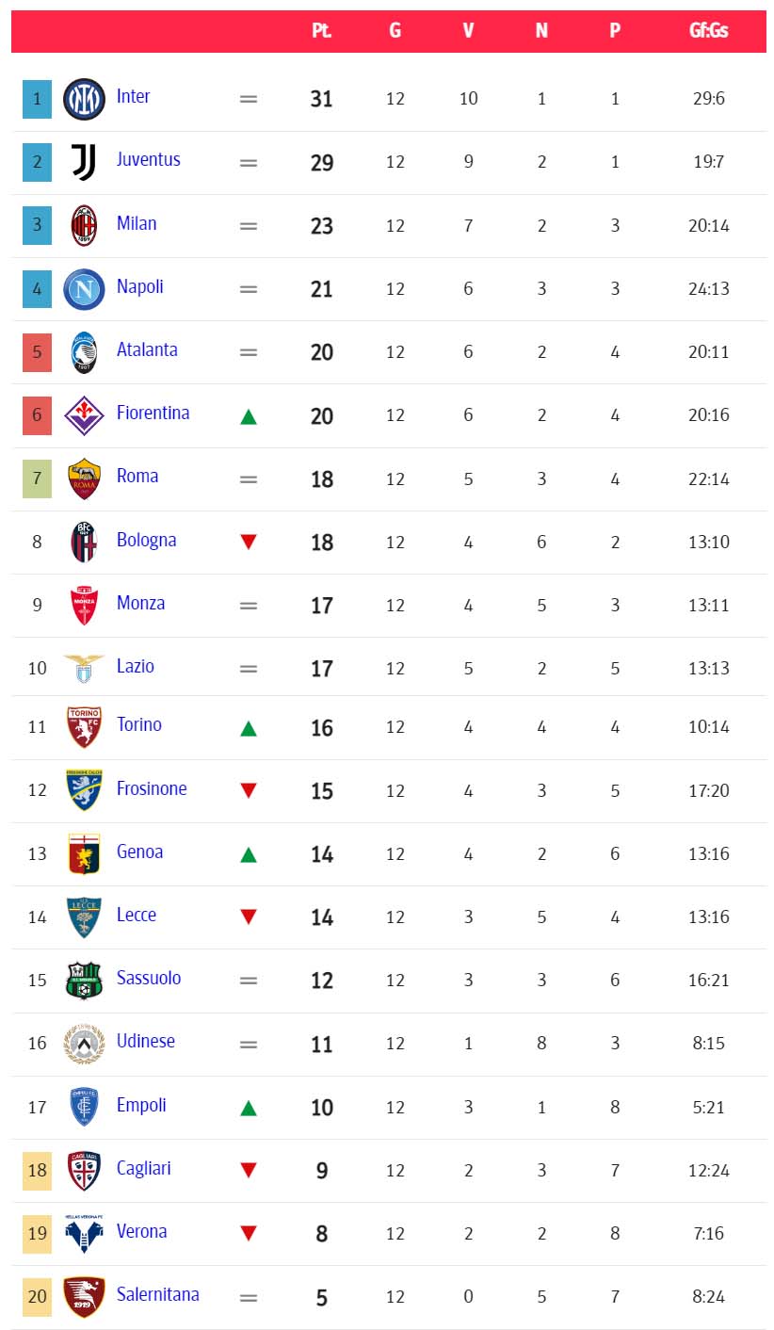Click the Salernitana club crest
This screenshot has width=774, height=1330.
[84, 1297]
